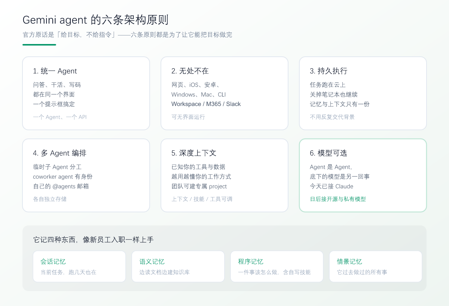
Task: Select the '6. 模型可选' card heading
Action: point(329,153)
